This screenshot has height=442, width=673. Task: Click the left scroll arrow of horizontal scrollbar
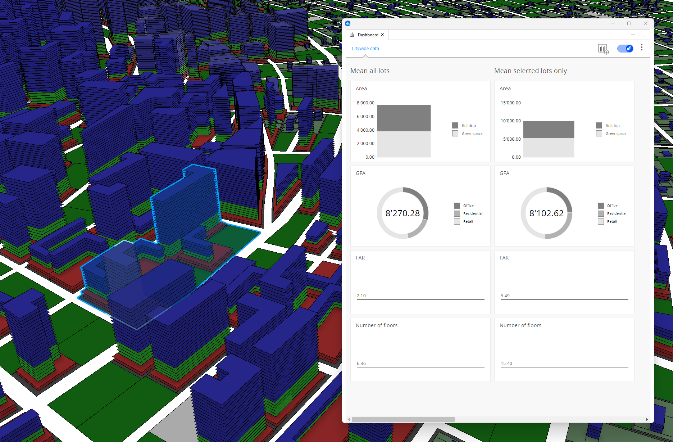point(349,419)
